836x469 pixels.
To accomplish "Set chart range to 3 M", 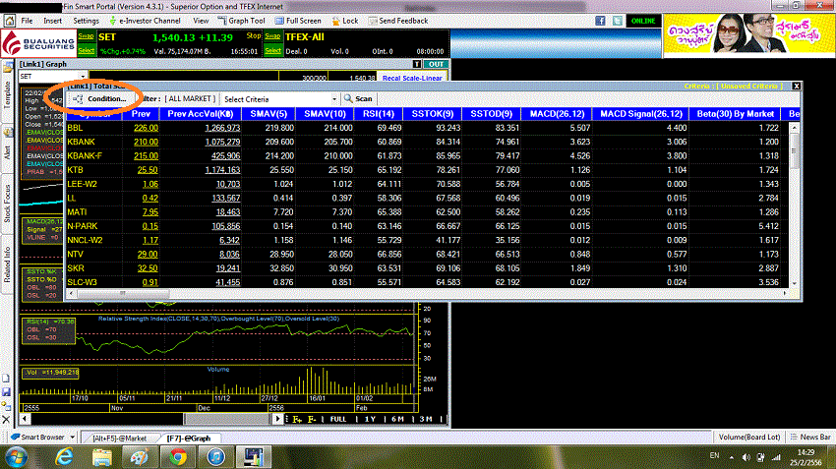I will (x=426, y=420).
